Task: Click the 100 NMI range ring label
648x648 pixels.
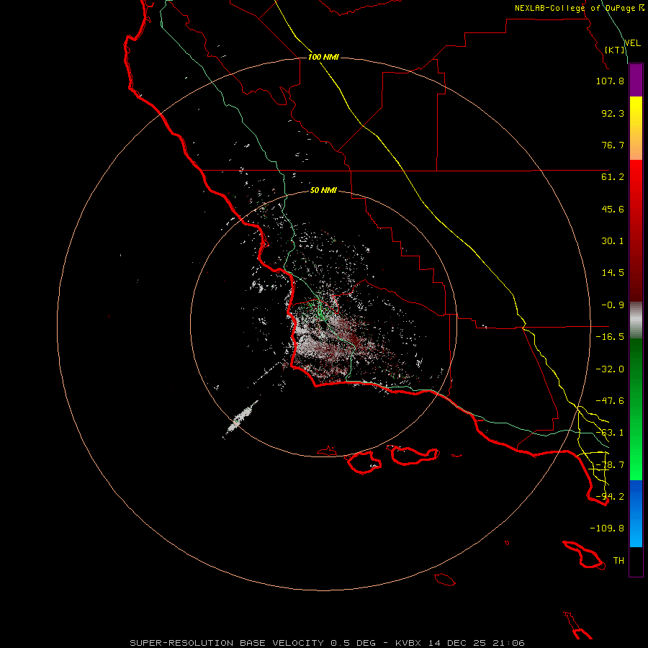Action: [323, 57]
